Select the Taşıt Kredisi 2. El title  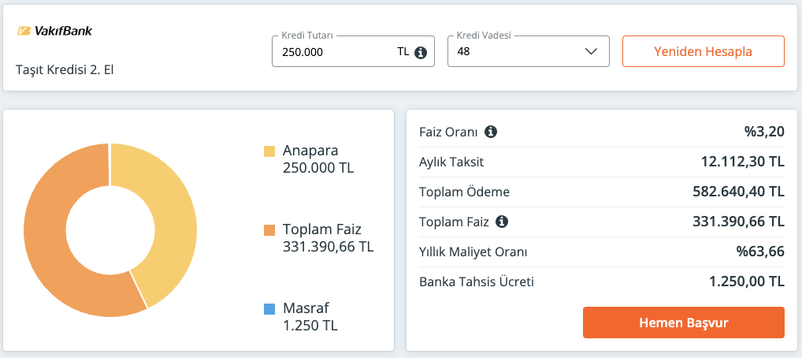click(x=65, y=69)
